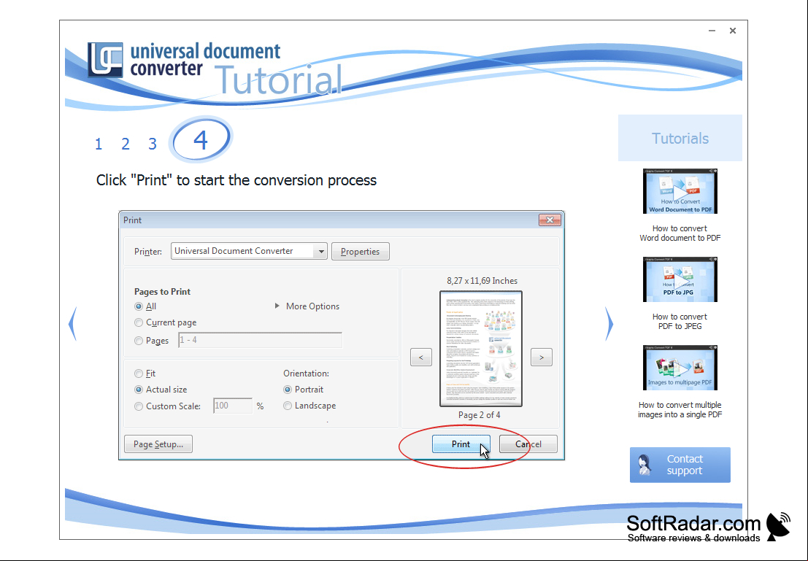808x561 pixels.
Task: Minimize the tutorial window
Action: [x=712, y=31]
